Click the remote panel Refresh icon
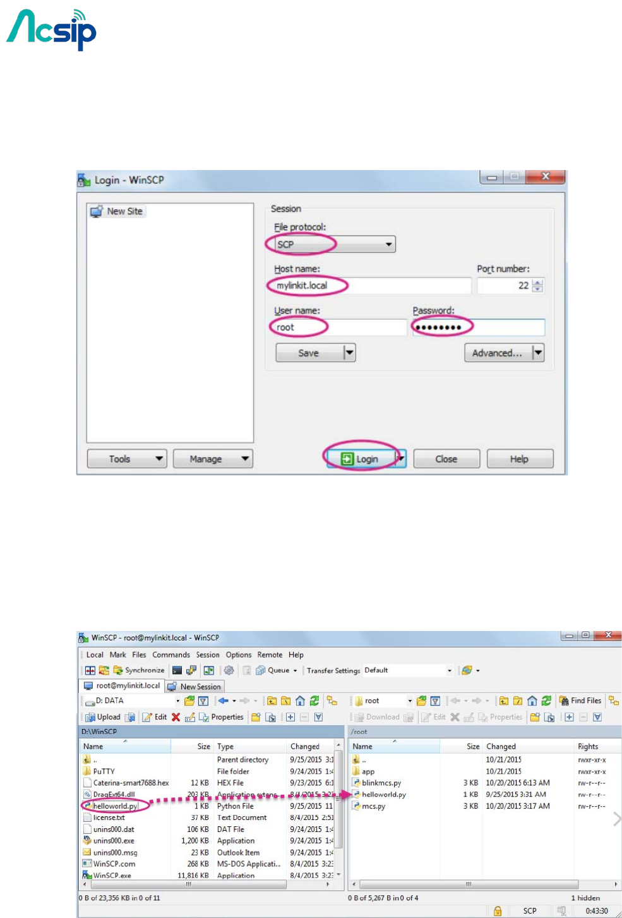The image size is (622, 918). [546, 701]
